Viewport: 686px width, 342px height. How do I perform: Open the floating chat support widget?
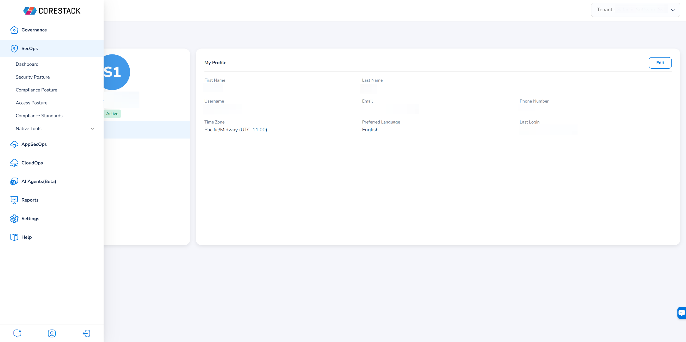[681, 313]
